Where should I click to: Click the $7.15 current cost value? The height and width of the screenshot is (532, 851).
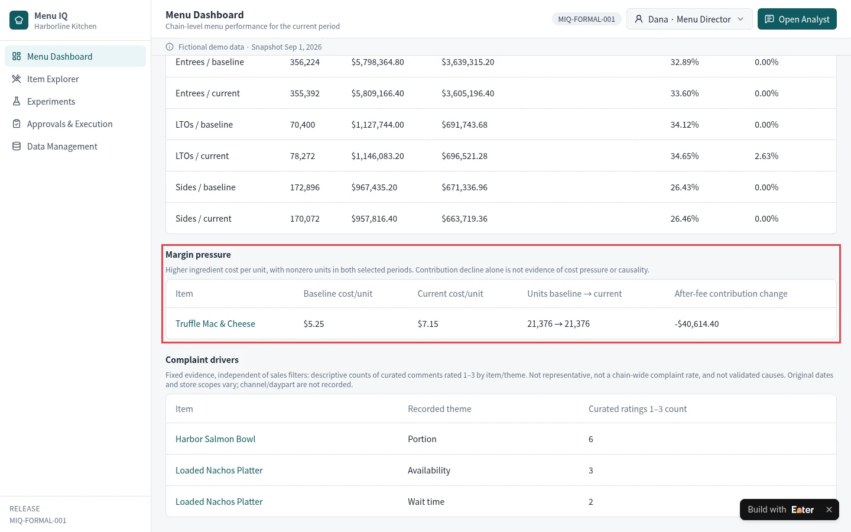[428, 324]
